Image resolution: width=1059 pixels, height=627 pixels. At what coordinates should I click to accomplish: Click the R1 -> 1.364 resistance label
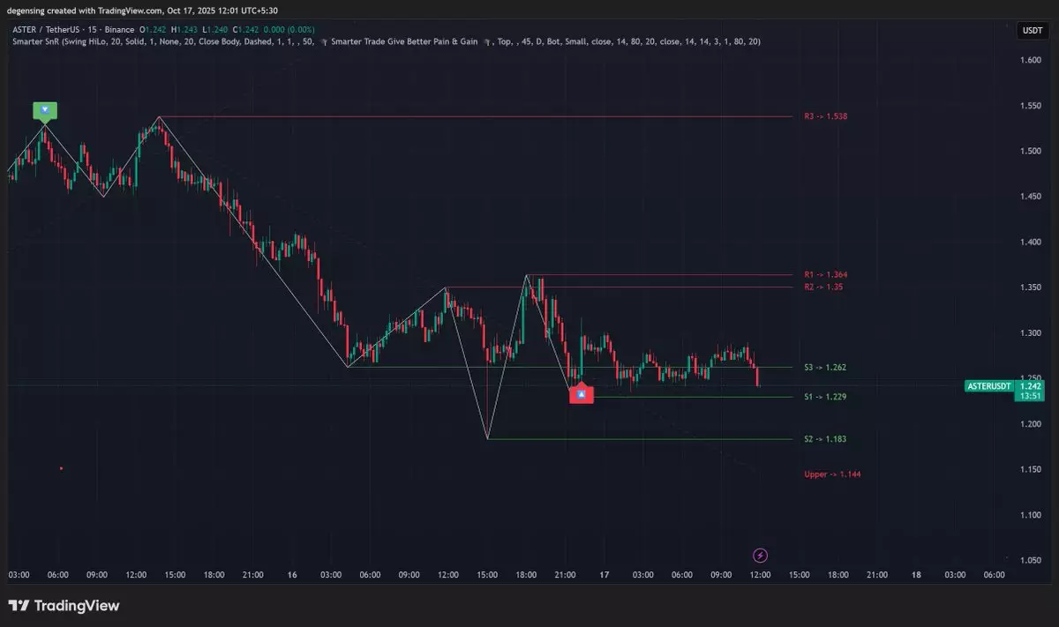pos(825,275)
